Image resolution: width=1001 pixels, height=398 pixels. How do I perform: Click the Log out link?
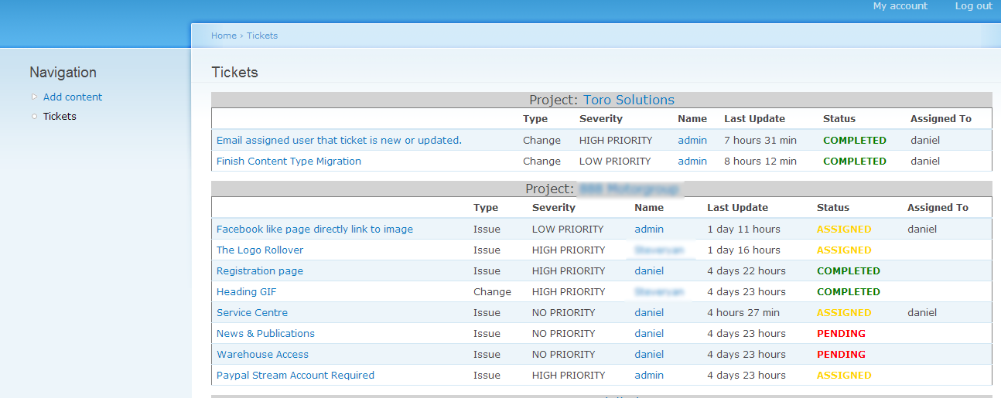click(x=973, y=6)
